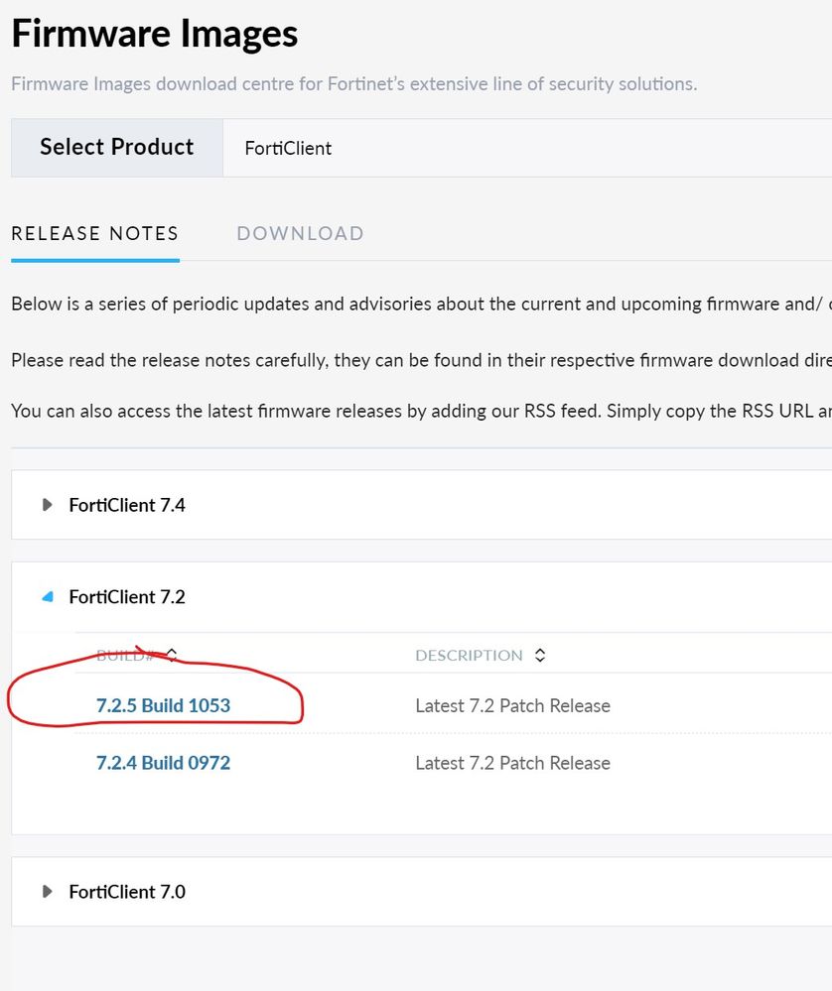Open the 7.2.4 Build 0972 link

(x=163, y=763)
